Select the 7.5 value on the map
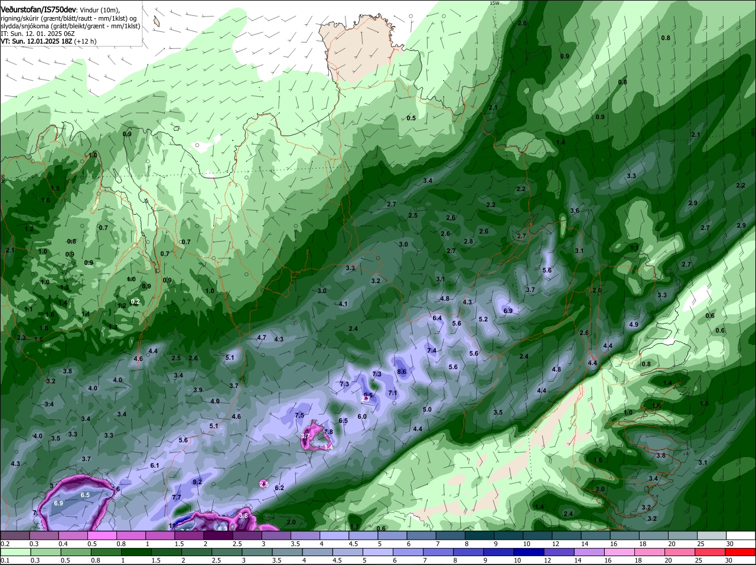This screenshot has width=756, height=565. (x=299, y=415)
